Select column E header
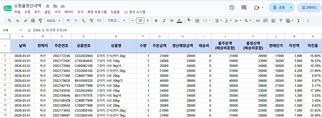The width and height of the screenshot is (322, 118). click(x=116, y=37)
